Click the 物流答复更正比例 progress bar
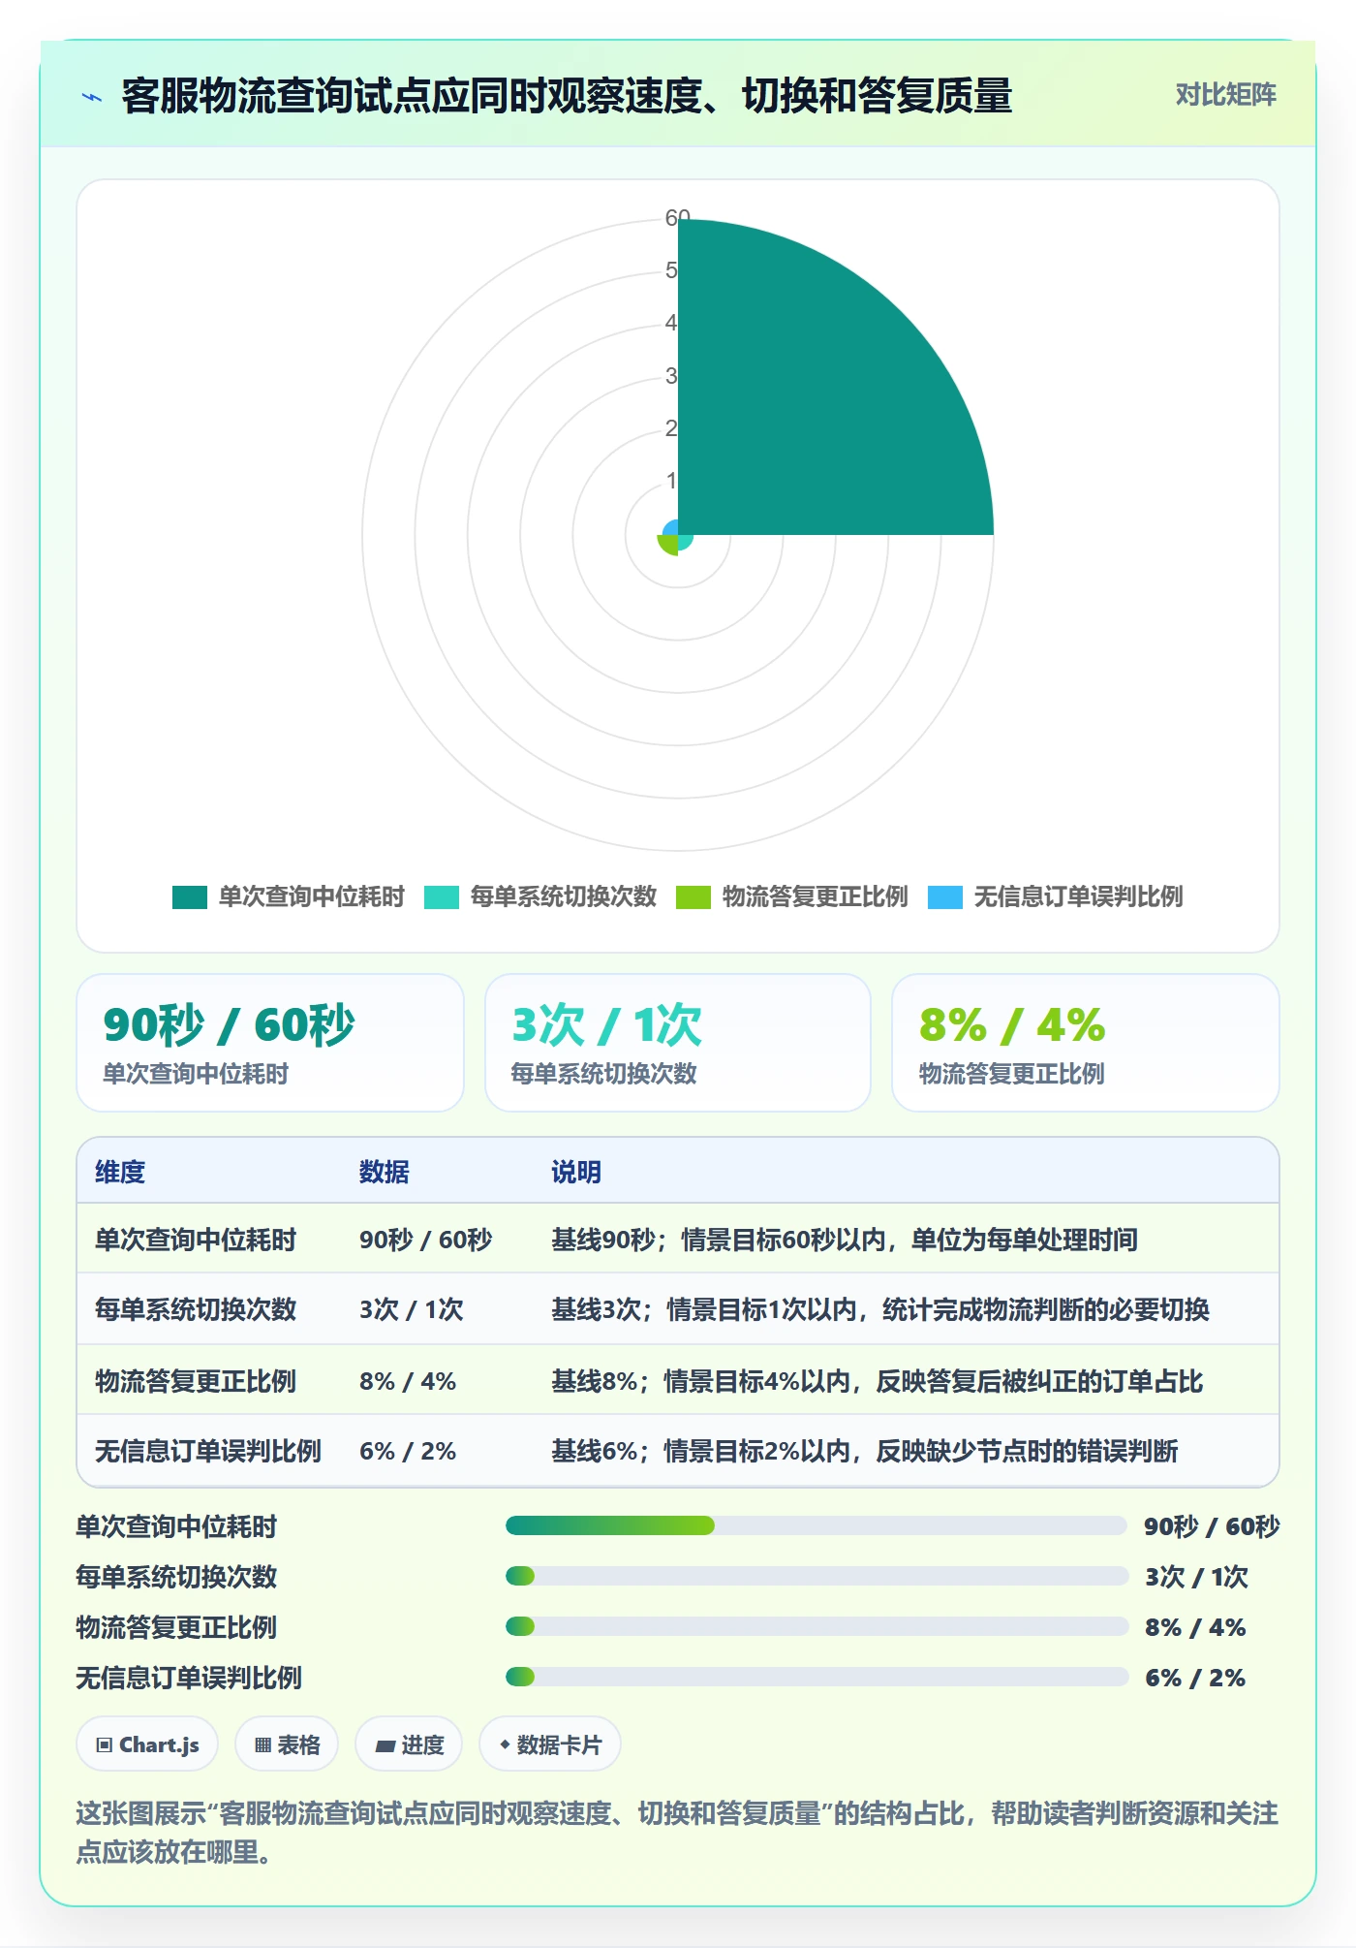 click(817, 1626)
